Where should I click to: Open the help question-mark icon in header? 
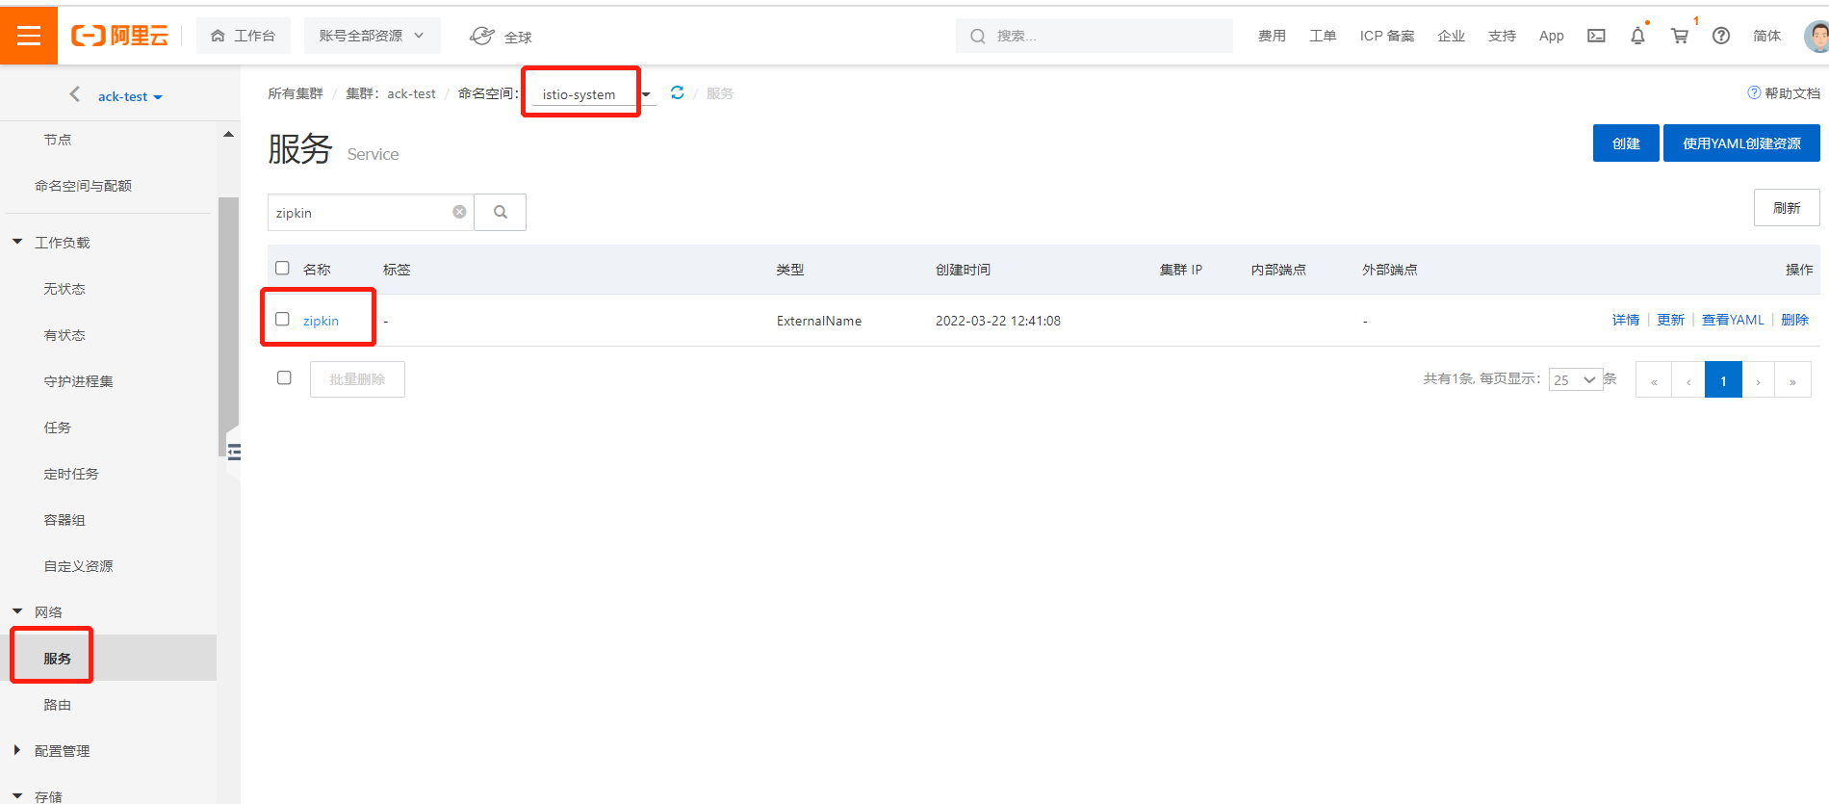[1721, 36]
